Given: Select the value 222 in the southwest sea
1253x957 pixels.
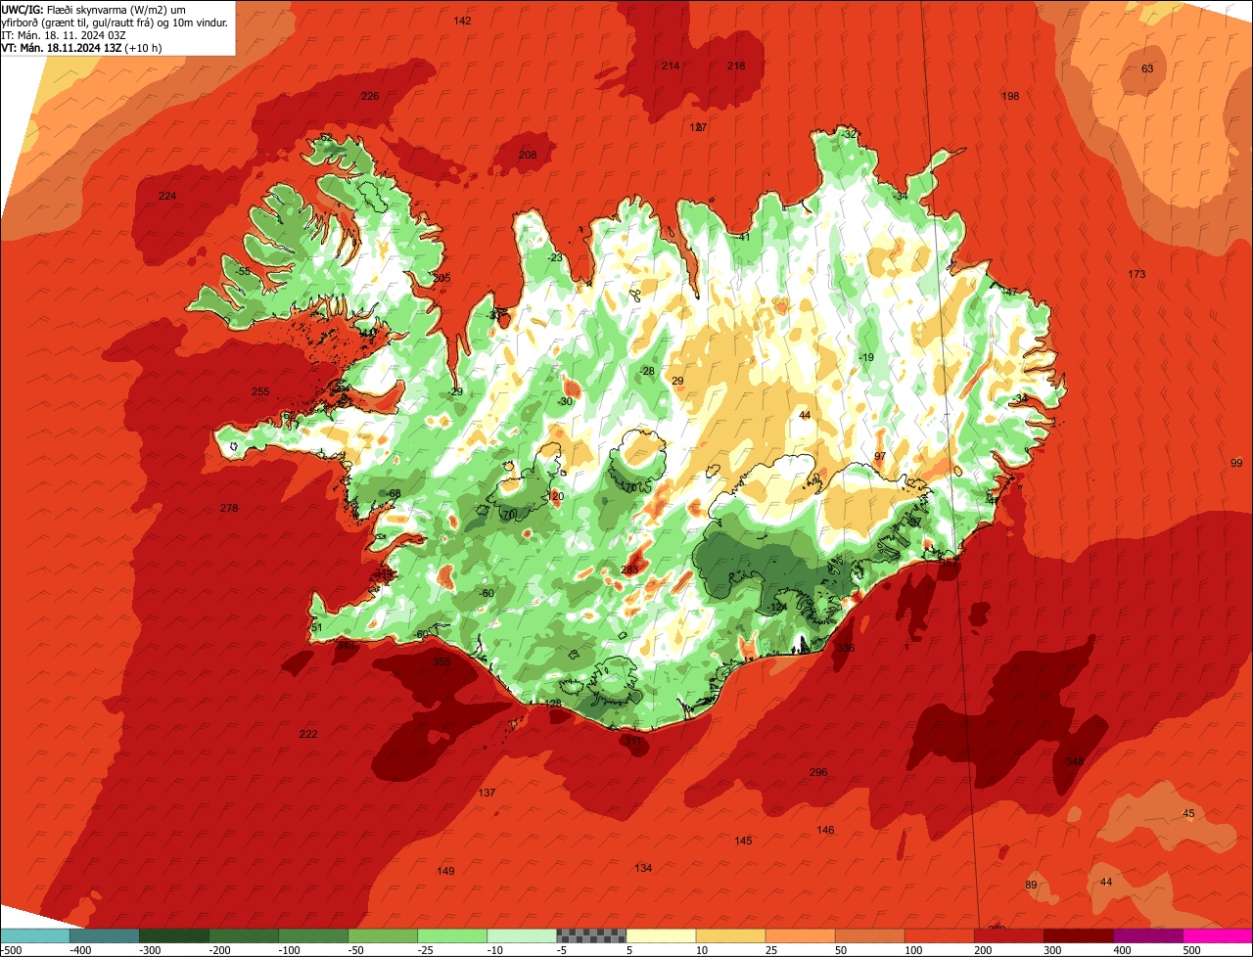Looking at the screenshot, I should coord(308,734).
